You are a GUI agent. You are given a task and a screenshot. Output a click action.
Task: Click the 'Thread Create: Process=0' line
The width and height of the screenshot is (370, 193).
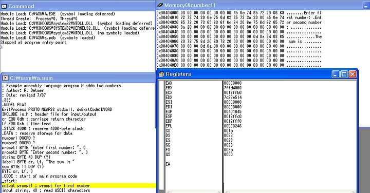[x=39, y=18]
